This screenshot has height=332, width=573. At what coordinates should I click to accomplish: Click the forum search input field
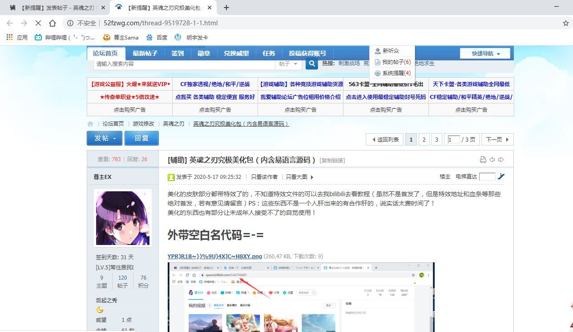tap(184, 64)
